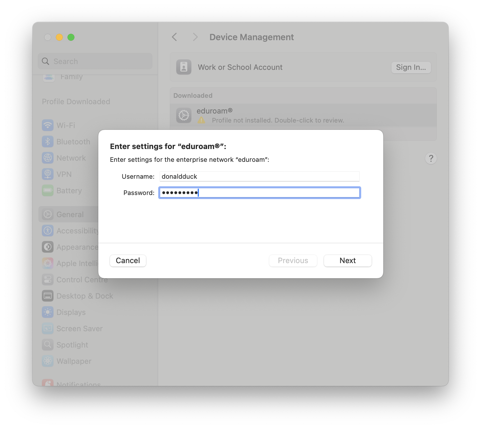Screen dimensions: 481x429
Task: Select the eduroam profile gear icon
Action: pos(184,116)
